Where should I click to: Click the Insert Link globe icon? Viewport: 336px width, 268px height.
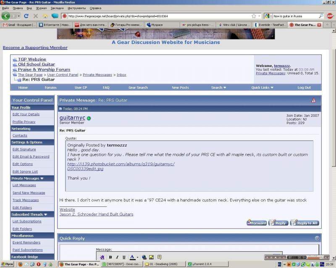pyautogui.click(x=144, y=257)
